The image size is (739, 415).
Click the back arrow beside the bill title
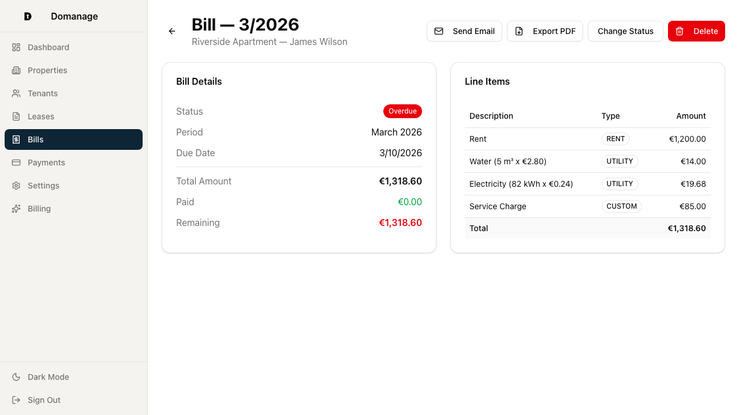pos(171,31)
